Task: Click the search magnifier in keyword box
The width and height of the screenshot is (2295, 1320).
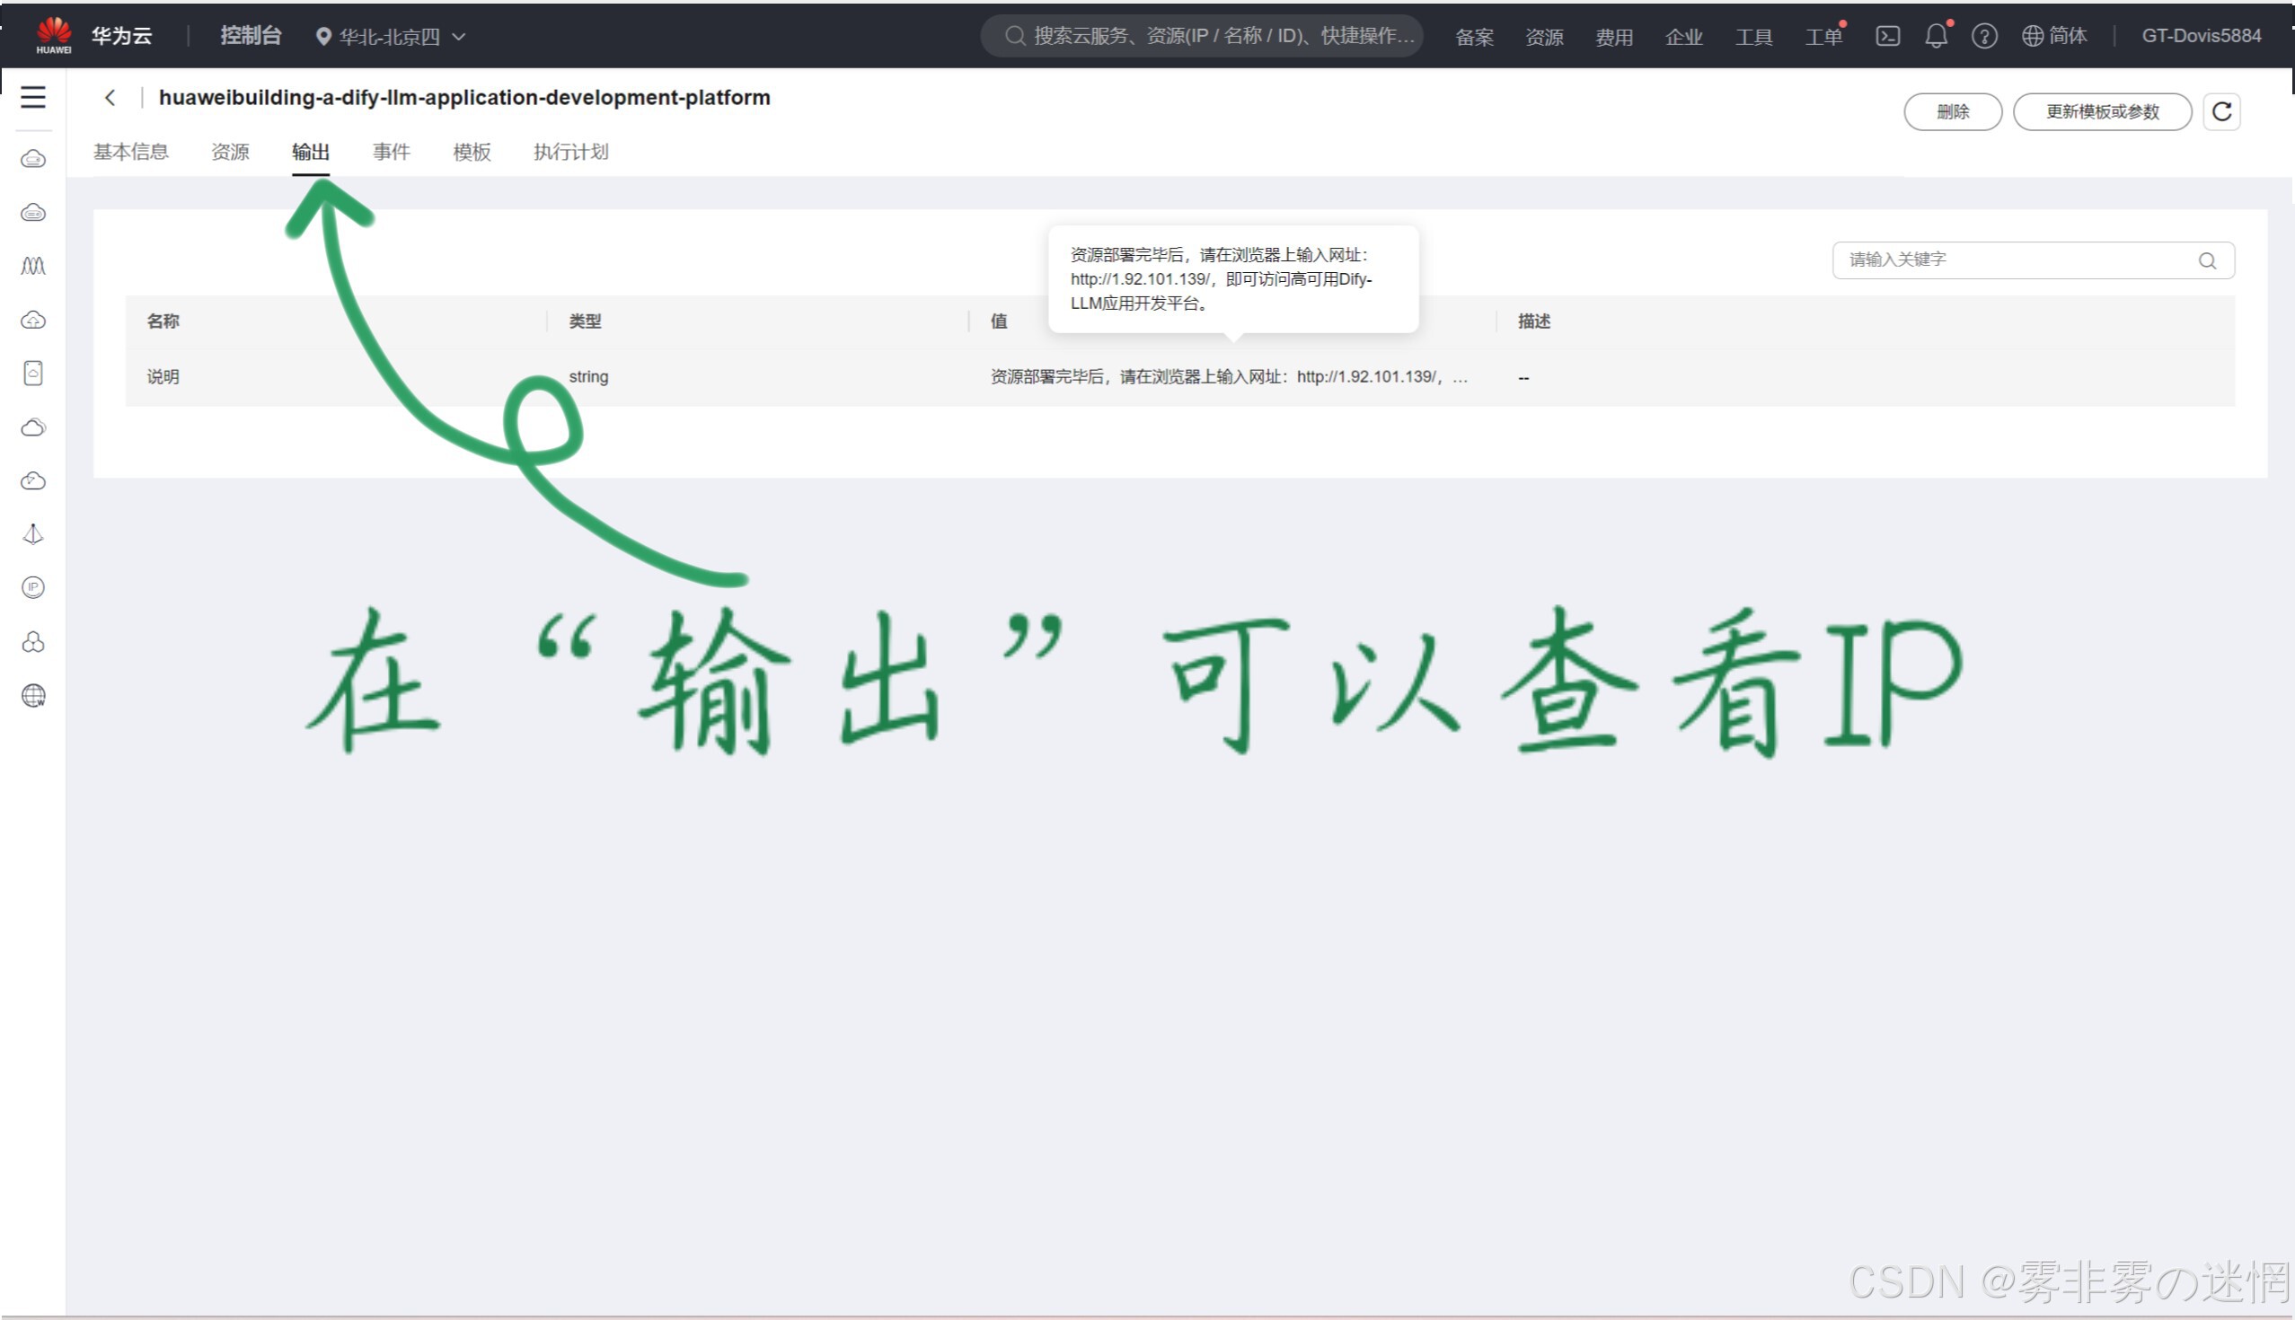Action: tap(2206, 261)
